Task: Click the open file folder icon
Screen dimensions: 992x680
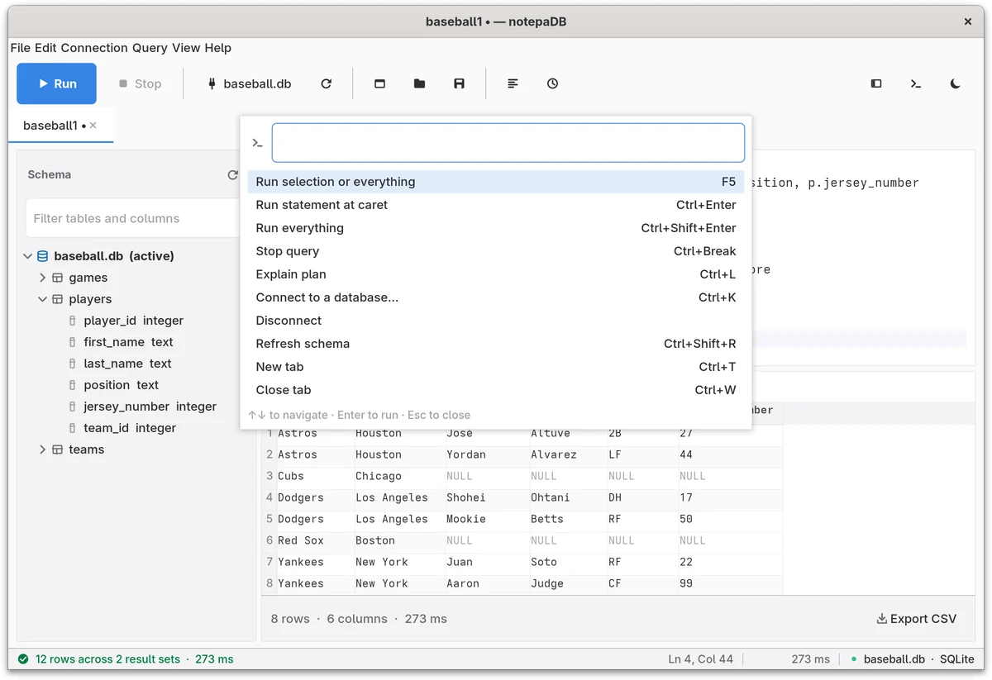Action: 420,83
